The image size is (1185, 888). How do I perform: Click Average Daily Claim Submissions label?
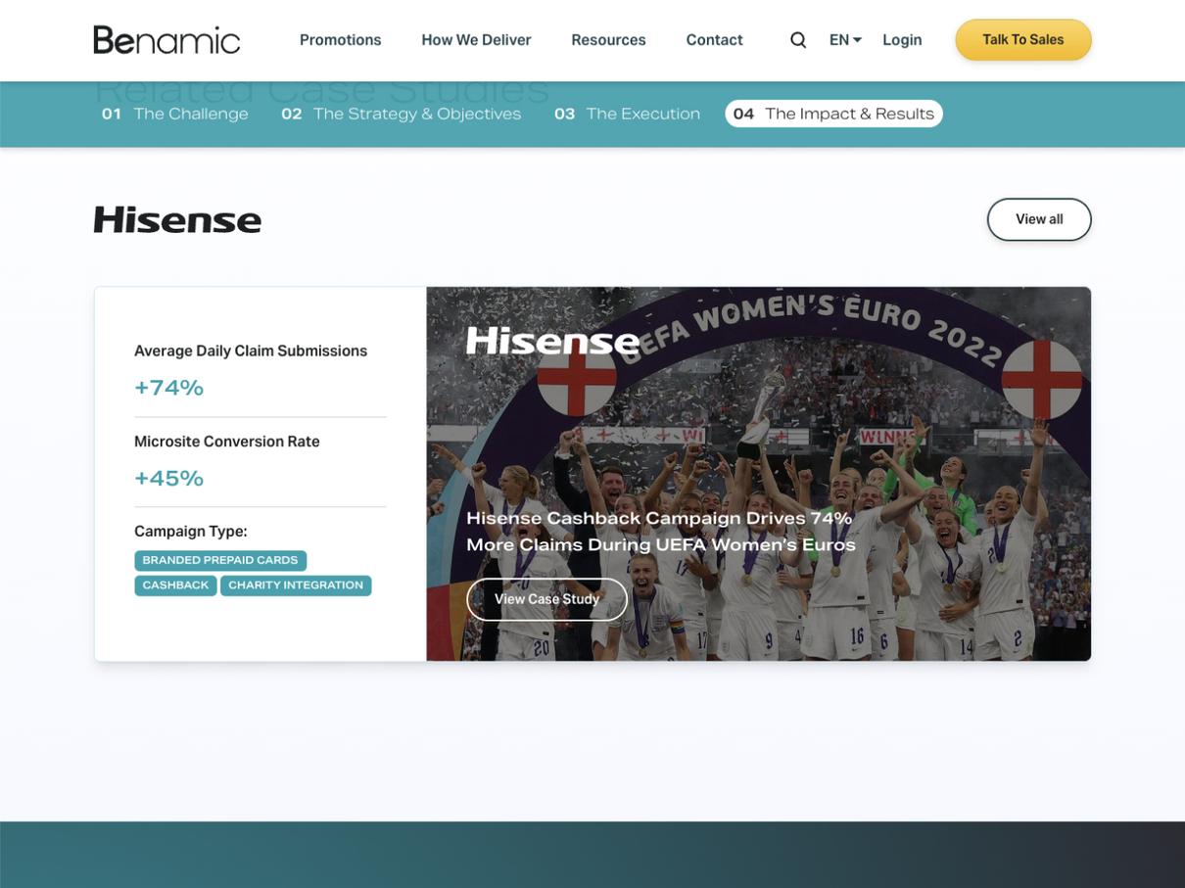[x=251, y=351]
